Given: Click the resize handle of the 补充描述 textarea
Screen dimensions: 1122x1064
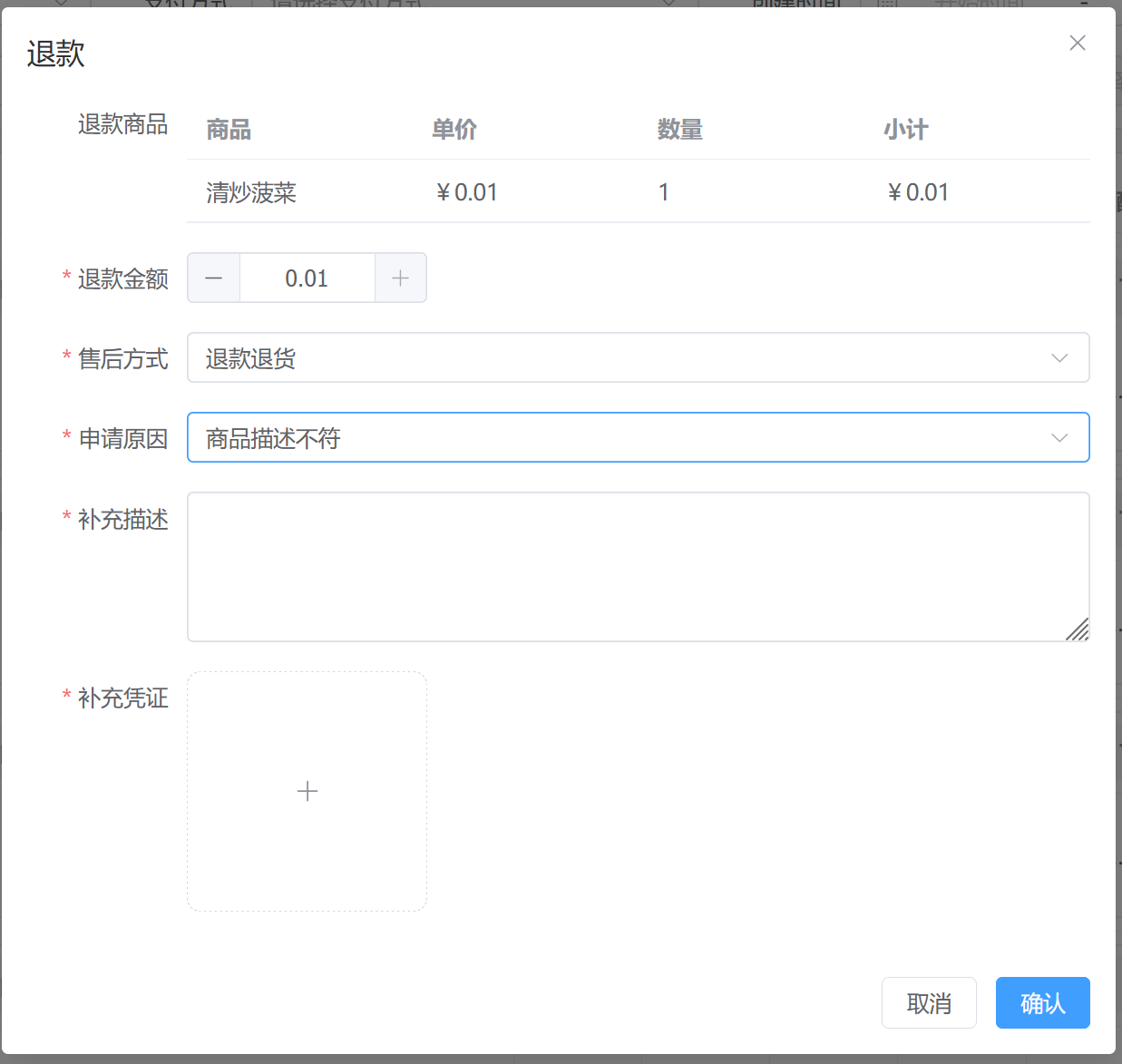Looking at the screenshot, I should click(1078, 630).
